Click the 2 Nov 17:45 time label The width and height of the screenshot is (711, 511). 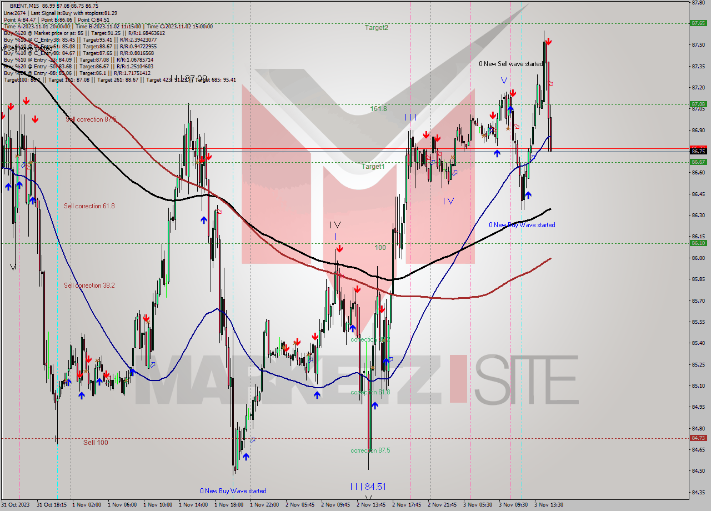(x=407, y=505)
